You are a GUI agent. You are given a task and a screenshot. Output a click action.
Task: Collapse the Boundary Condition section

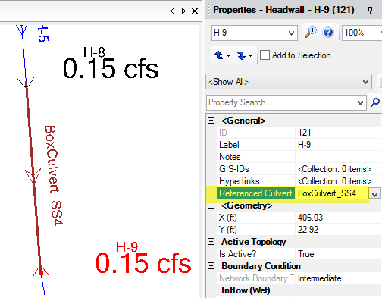[x=211, y=266]
